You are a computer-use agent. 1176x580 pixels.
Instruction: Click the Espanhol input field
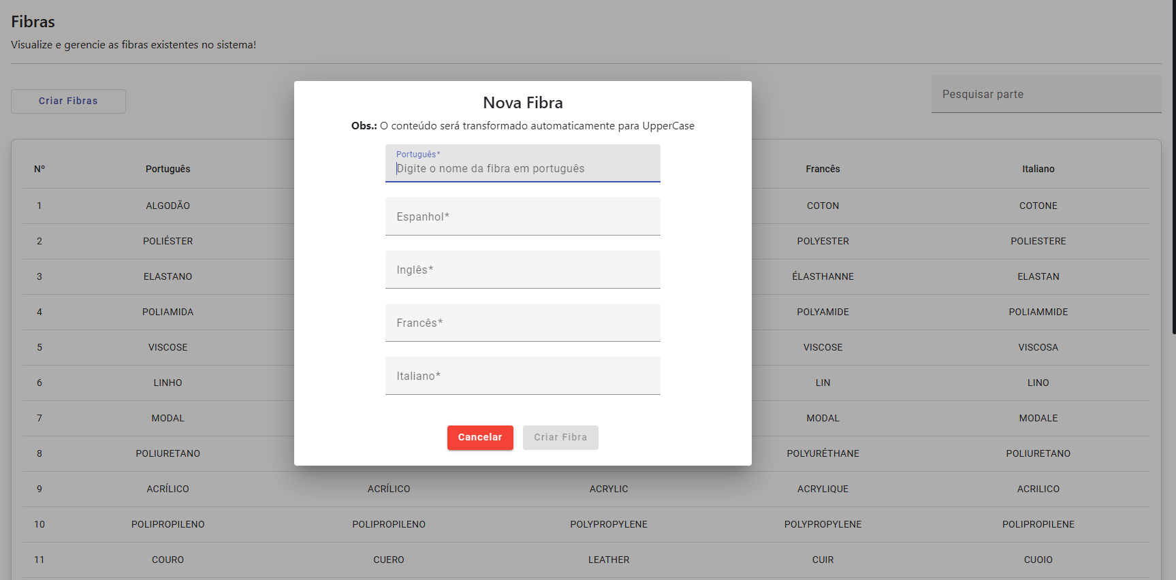pos(522,216)
